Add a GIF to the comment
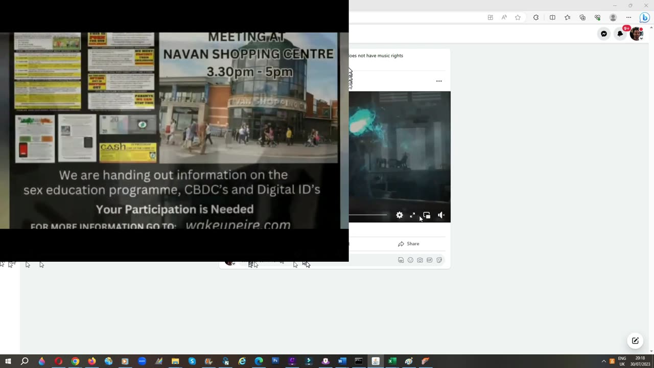The height and width of the screenshot is (368, 654). (x=429, y=260)
